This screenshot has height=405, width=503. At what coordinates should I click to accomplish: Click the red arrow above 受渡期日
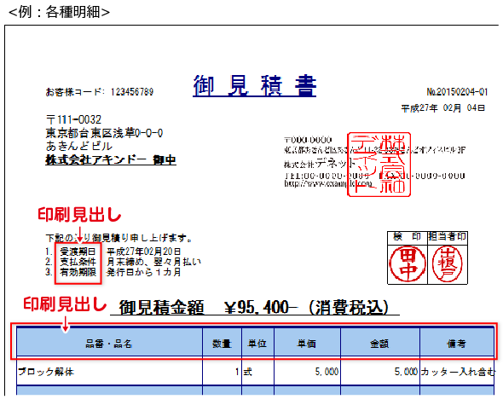pyautogui.click(x=79, y=234)
